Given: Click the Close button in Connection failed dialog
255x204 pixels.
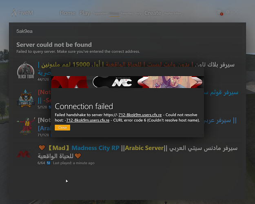Looking at the screenshot, I should [x=62, y=128].
